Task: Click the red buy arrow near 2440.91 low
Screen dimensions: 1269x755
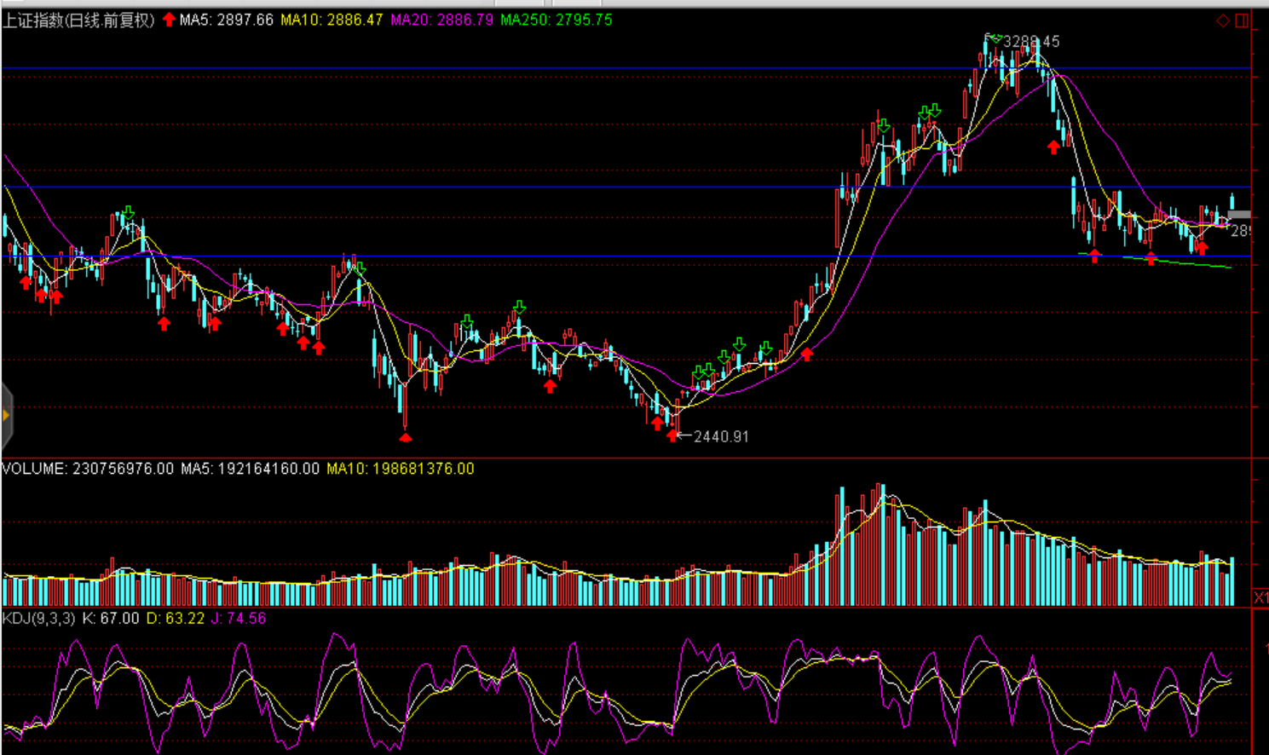Action: [673, 435]
